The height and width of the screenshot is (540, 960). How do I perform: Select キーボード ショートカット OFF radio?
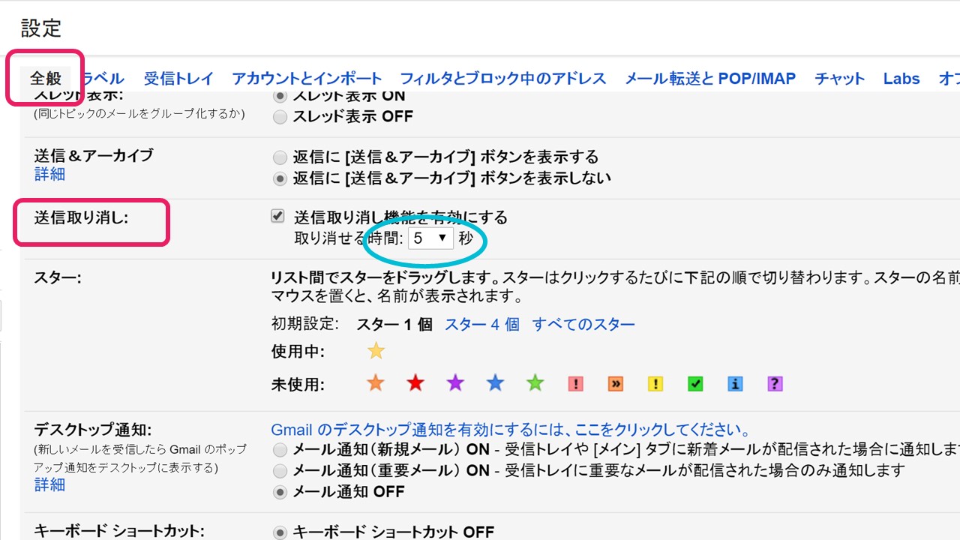[280, 532]
